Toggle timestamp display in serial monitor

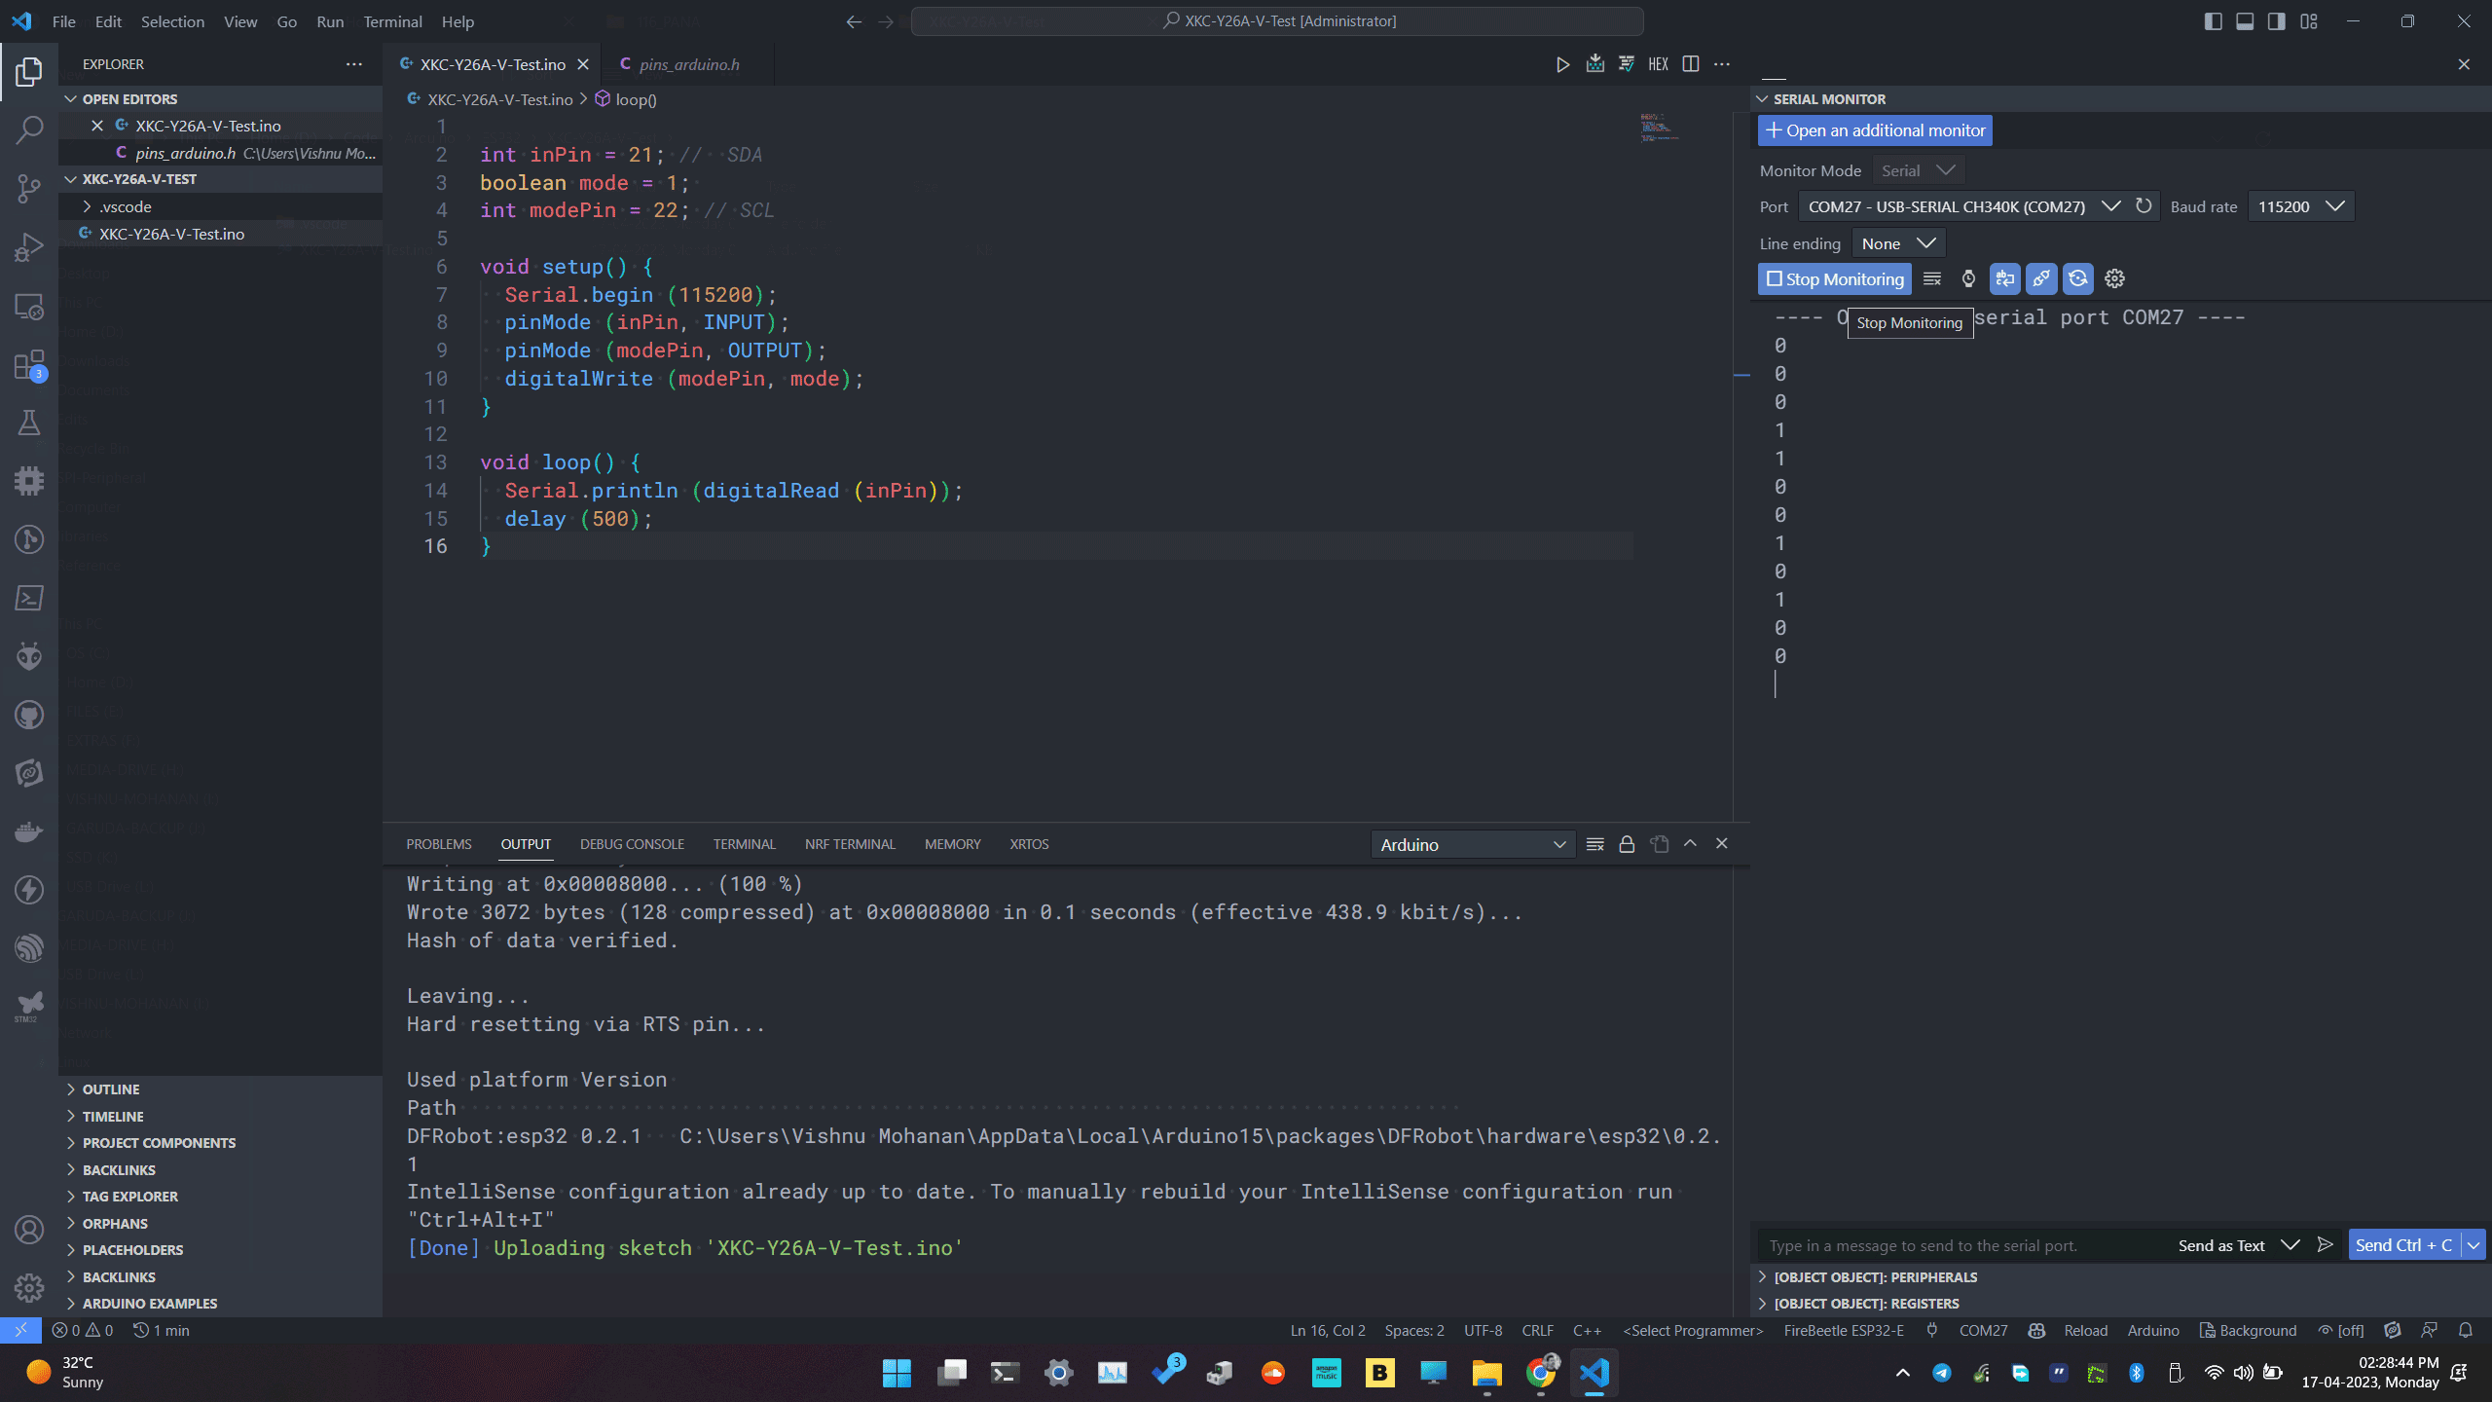pos(1968,279)
